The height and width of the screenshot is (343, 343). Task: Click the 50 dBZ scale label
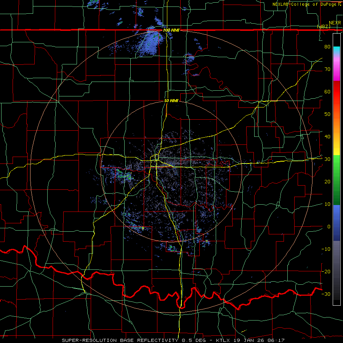[327, 114]
